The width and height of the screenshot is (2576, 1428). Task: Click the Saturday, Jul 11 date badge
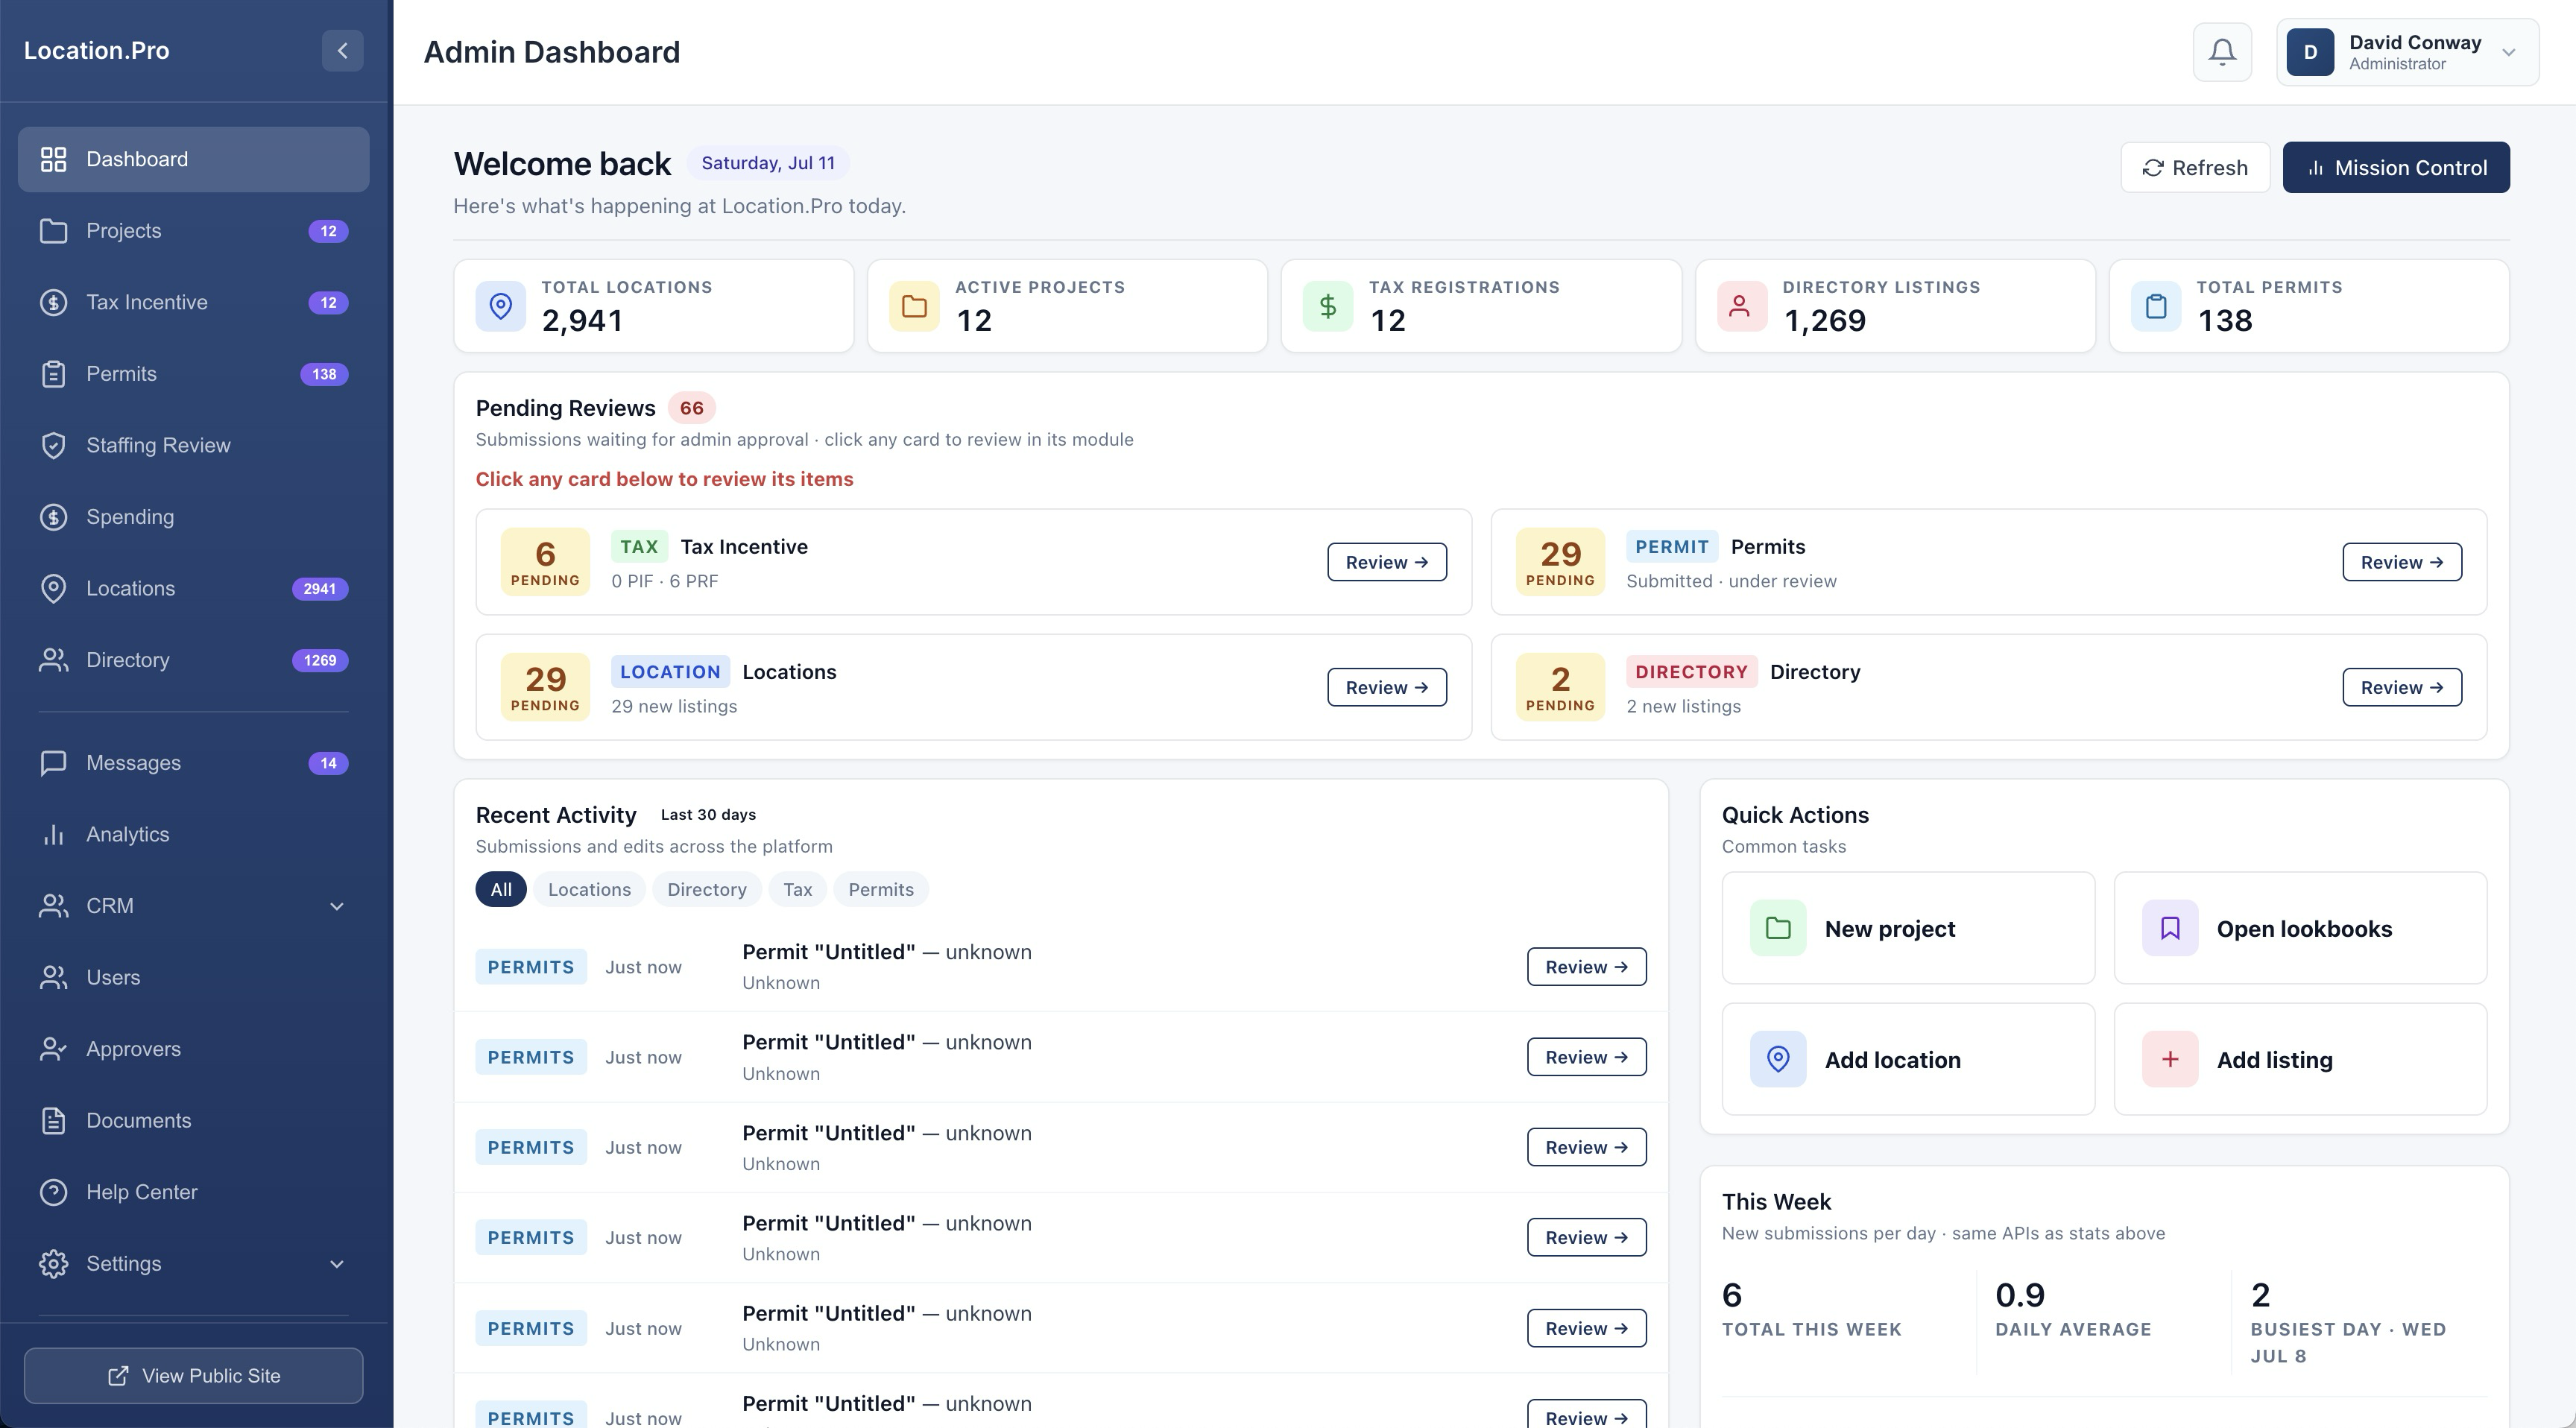tap(768, 163)
